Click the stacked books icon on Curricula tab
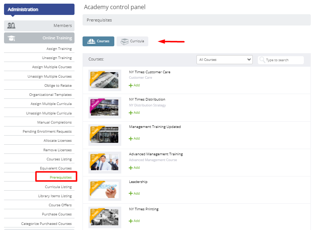 [x=125, y=42]
